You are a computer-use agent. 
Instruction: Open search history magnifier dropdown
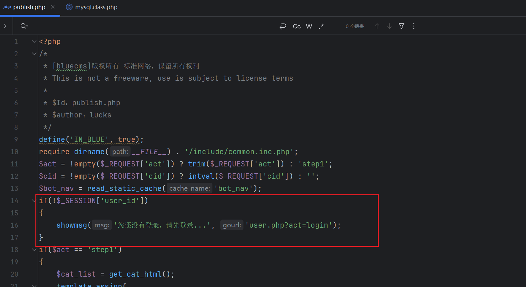coord(24,26)
